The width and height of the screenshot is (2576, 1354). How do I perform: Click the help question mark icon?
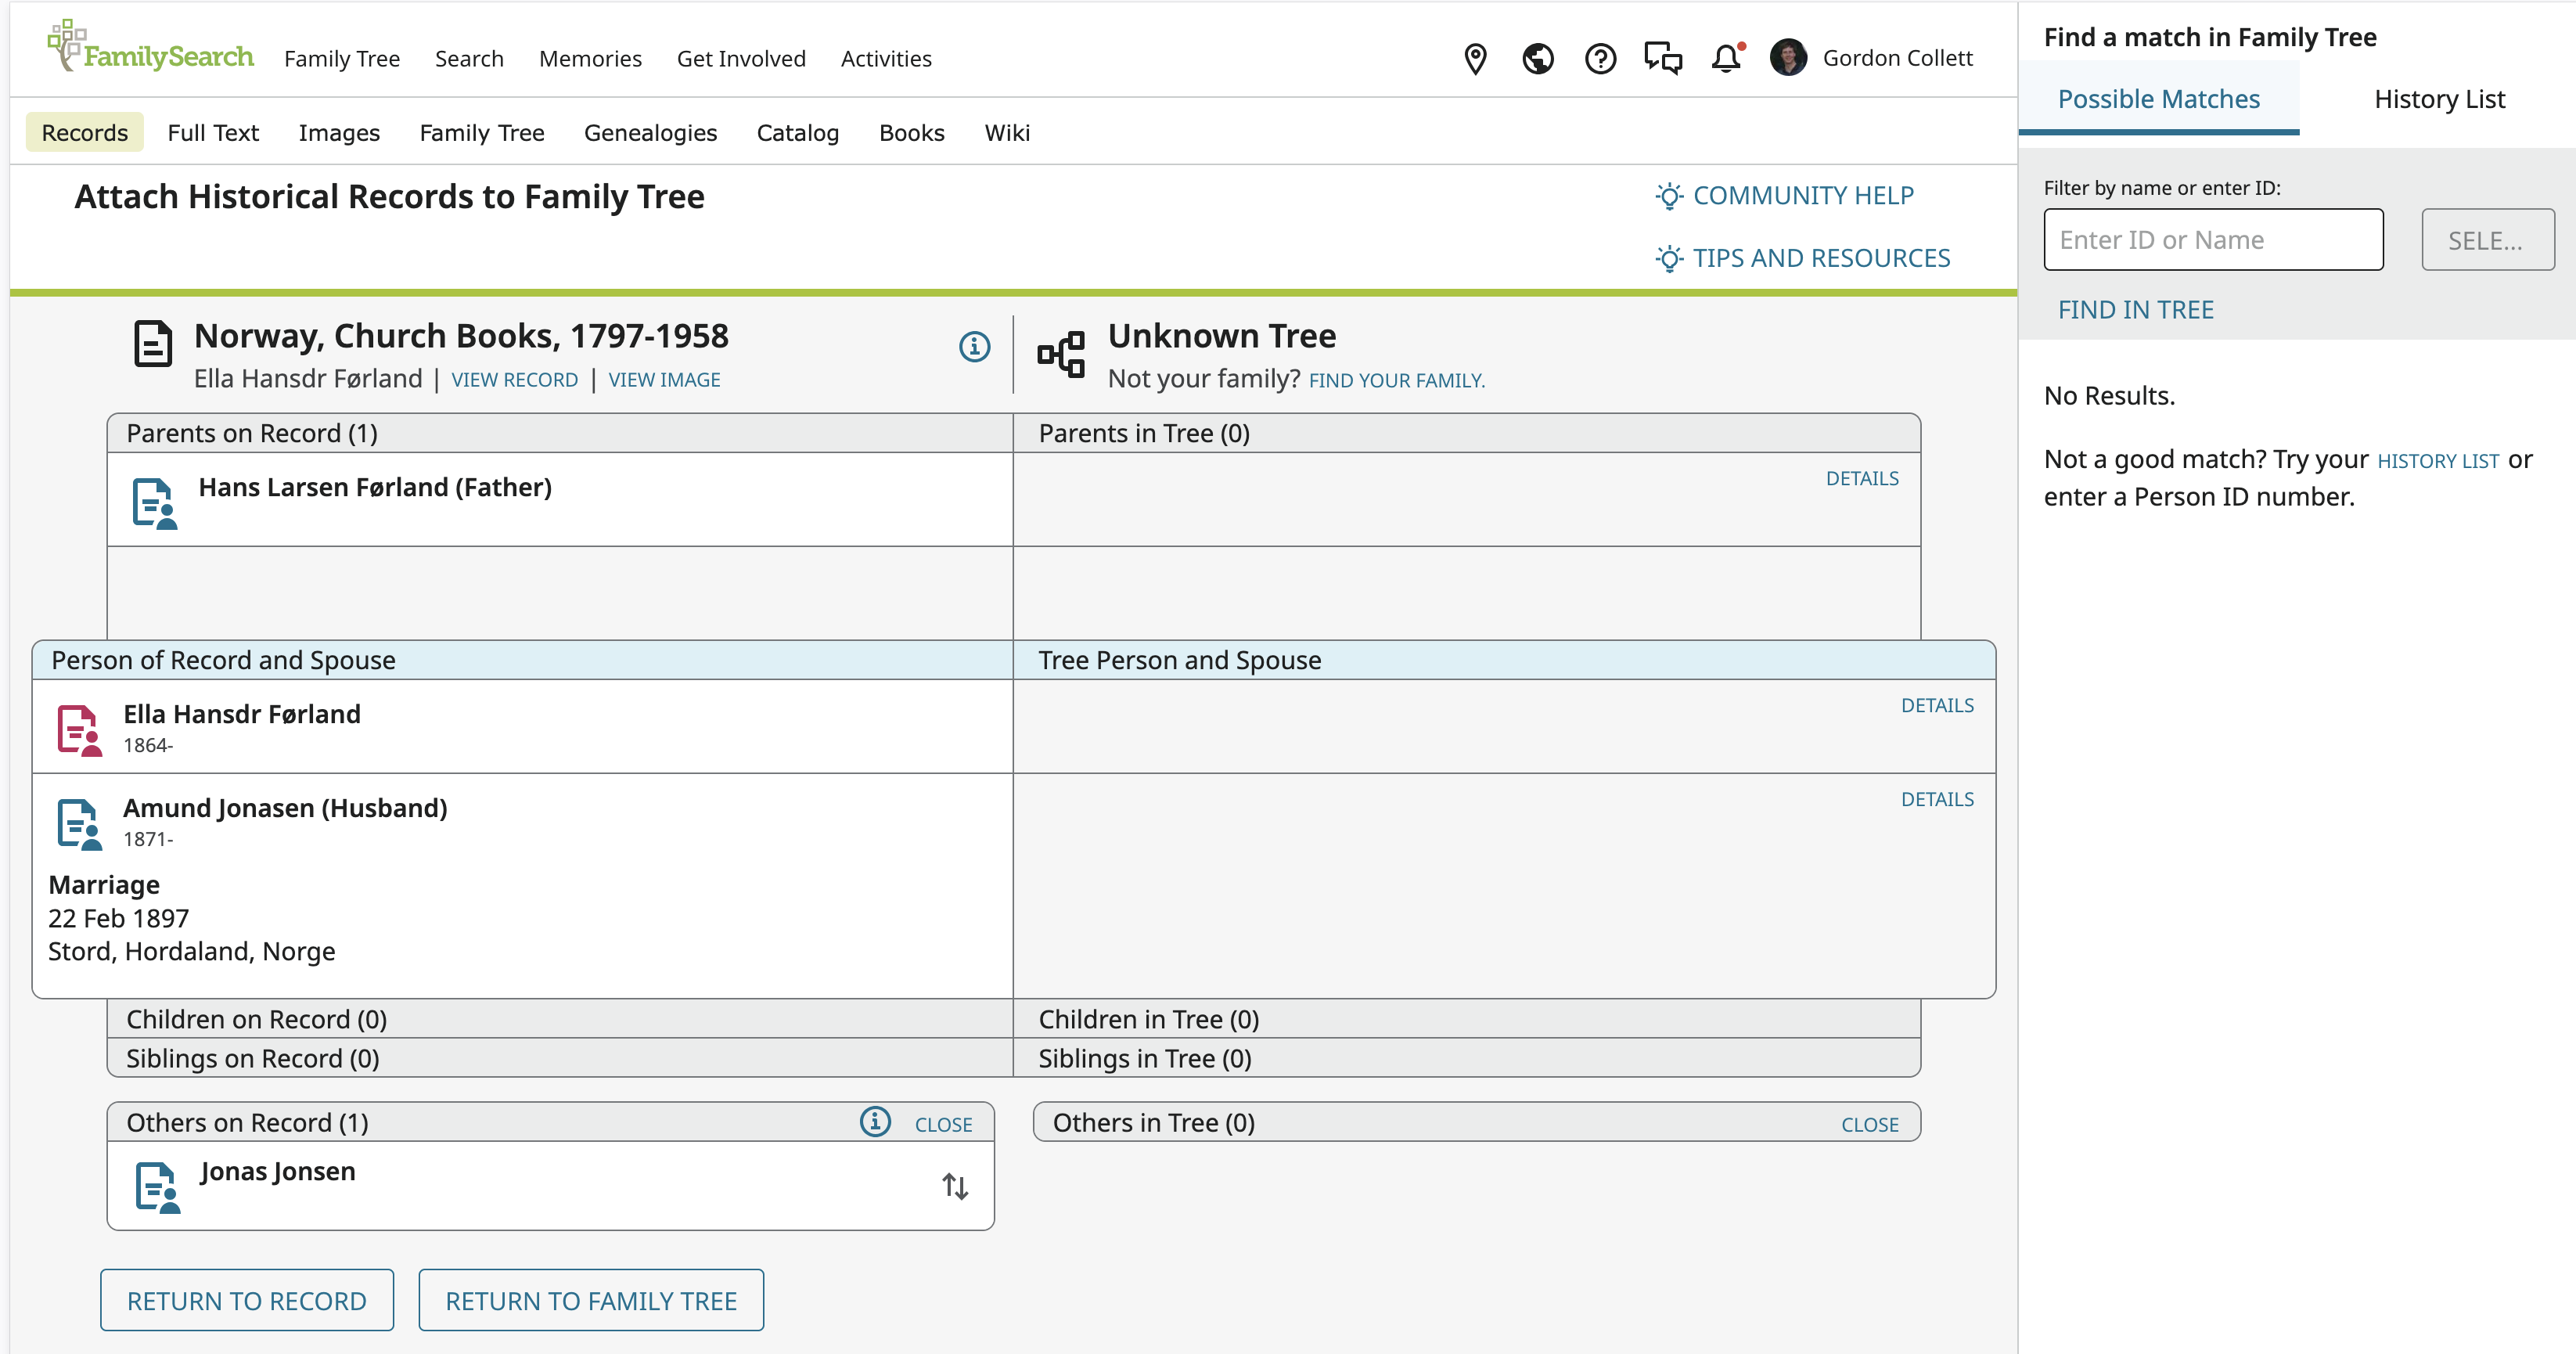click(1600, 59)
